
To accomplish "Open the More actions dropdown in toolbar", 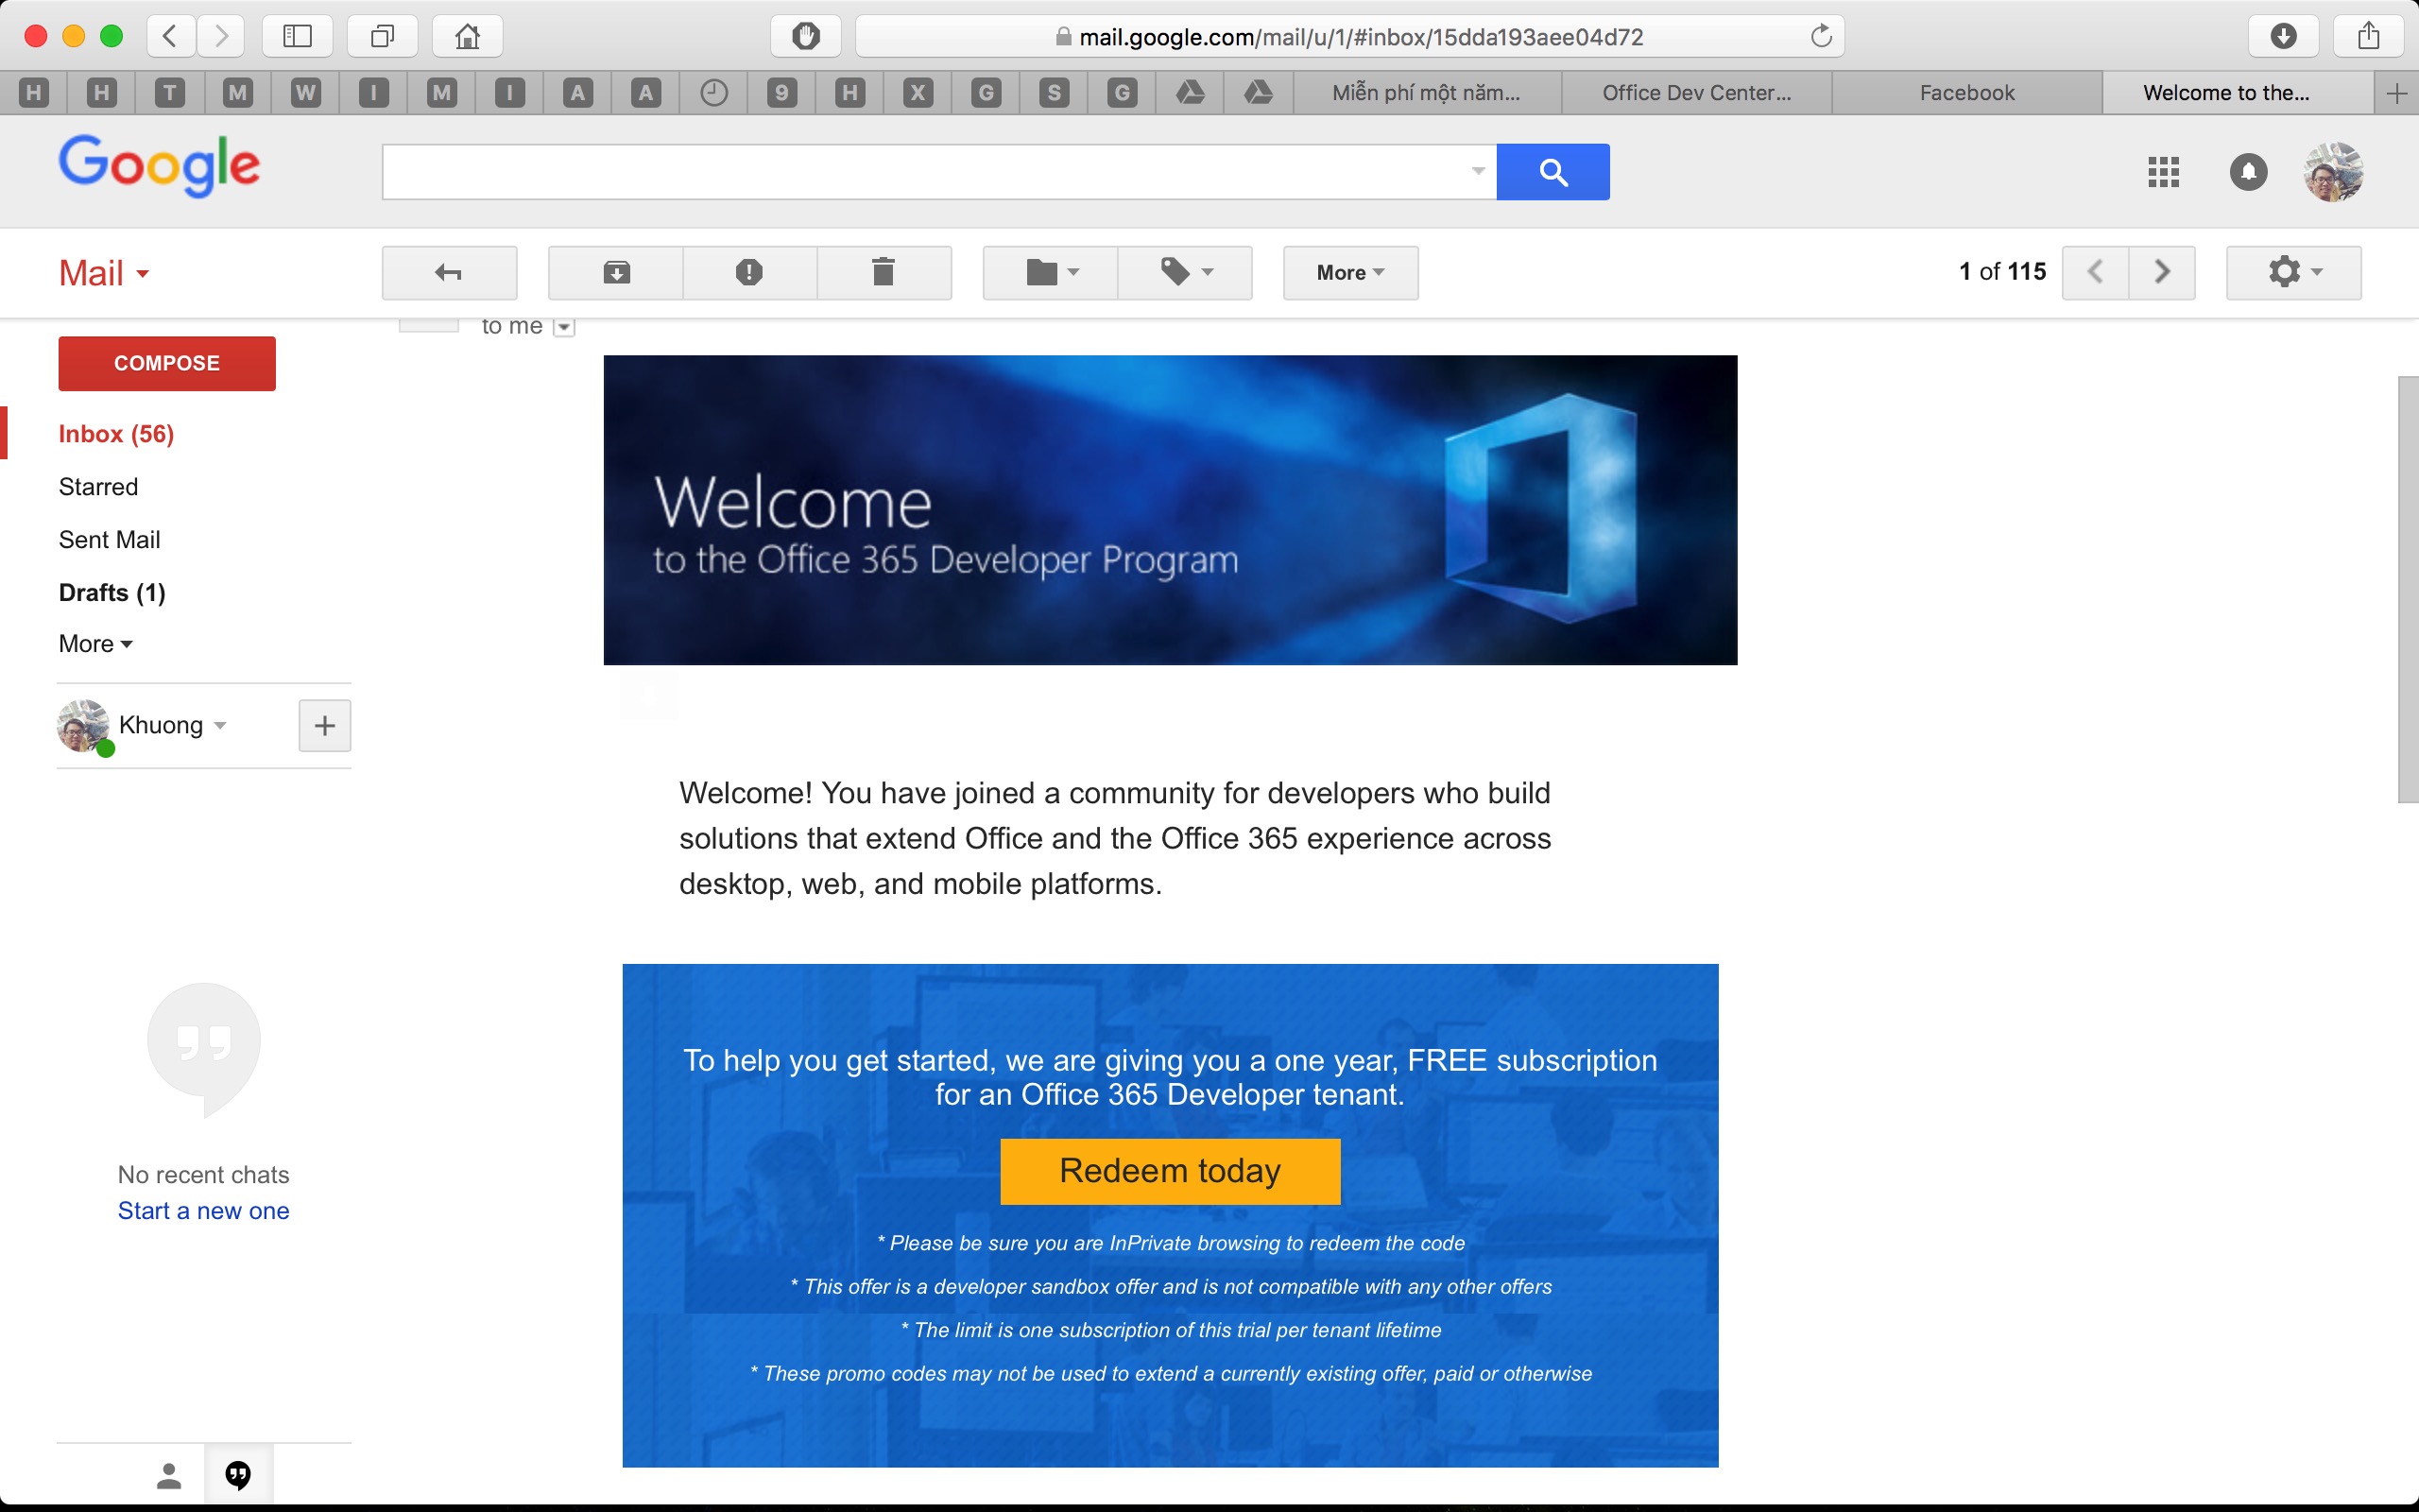I will click(x=1350, y=272).
